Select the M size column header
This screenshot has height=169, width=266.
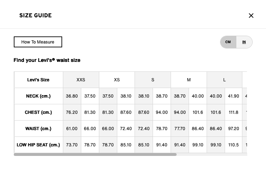tap(189, 80)
